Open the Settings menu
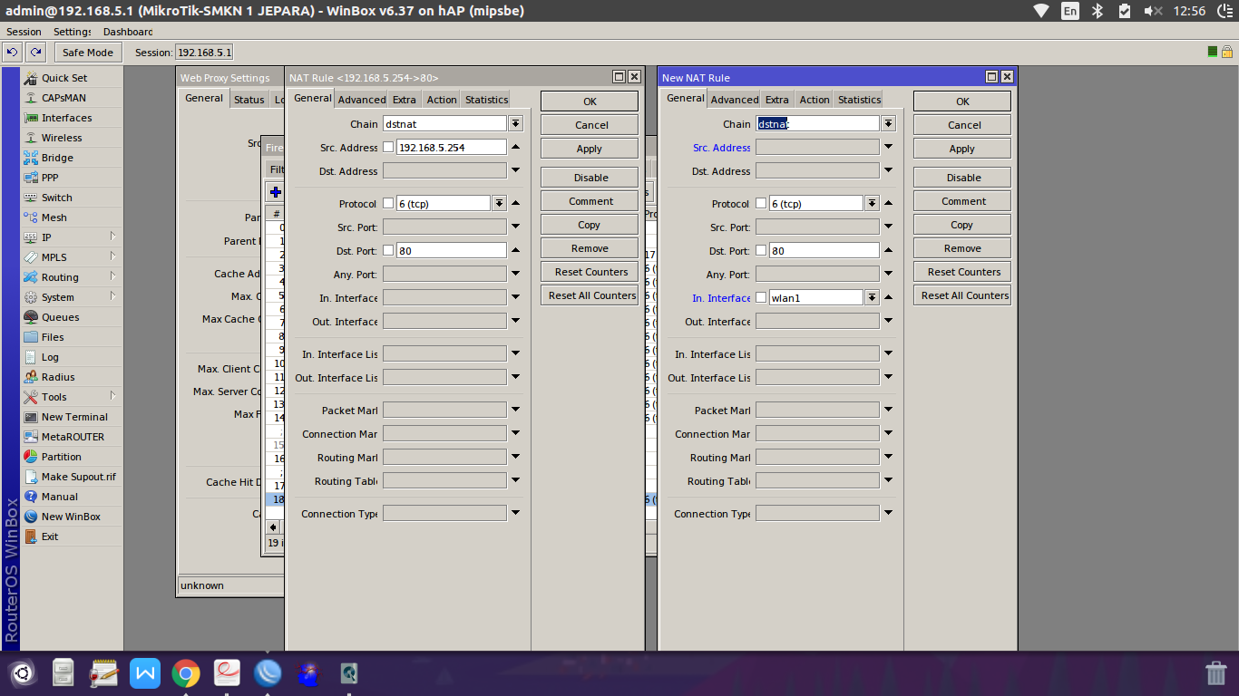Image resolution: width=1239 pixels, height=696 pixels. [73, 32]
